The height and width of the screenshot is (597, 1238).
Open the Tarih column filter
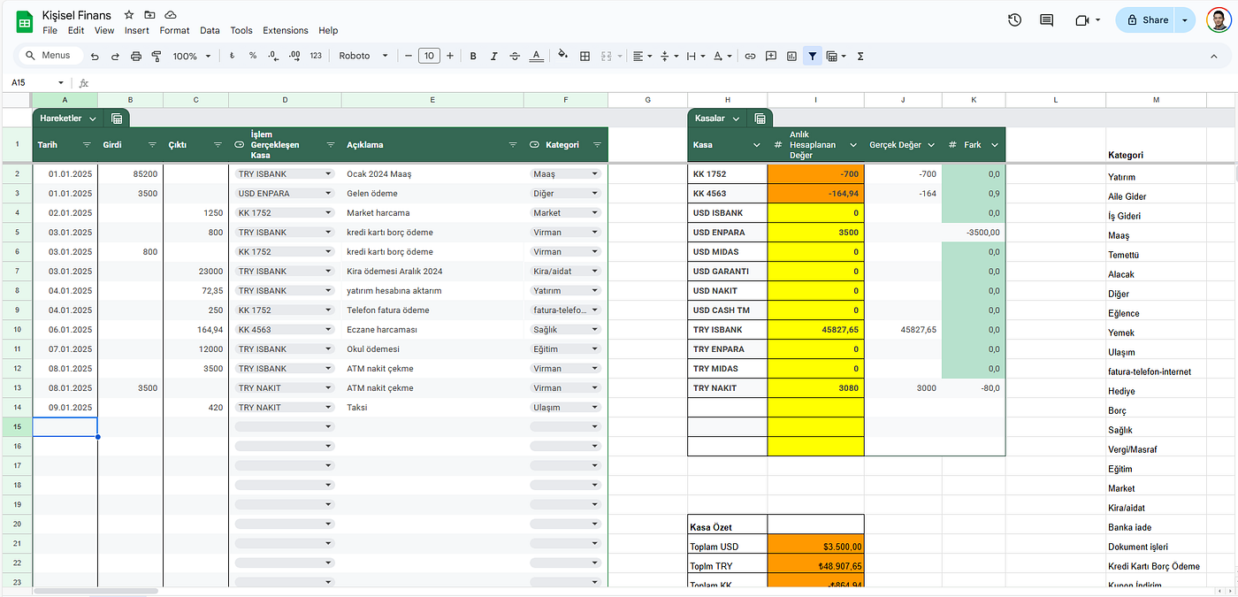87,144
